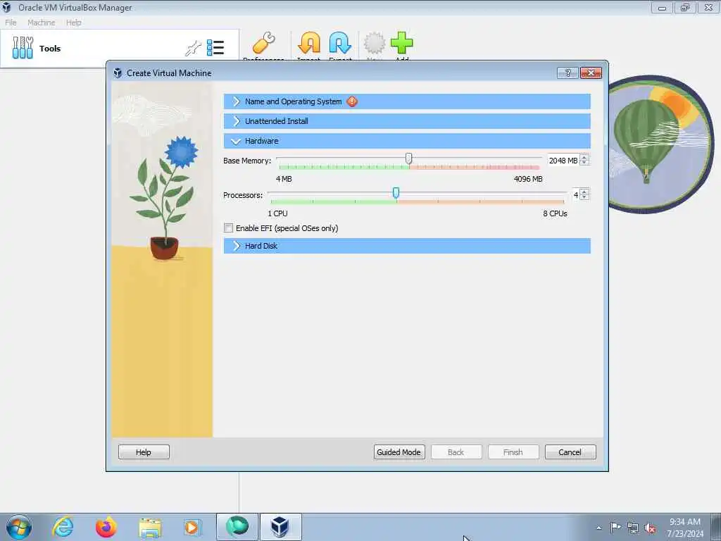
Task: Switch to the VirtualBox taskbar button
Action: [280, 527]
